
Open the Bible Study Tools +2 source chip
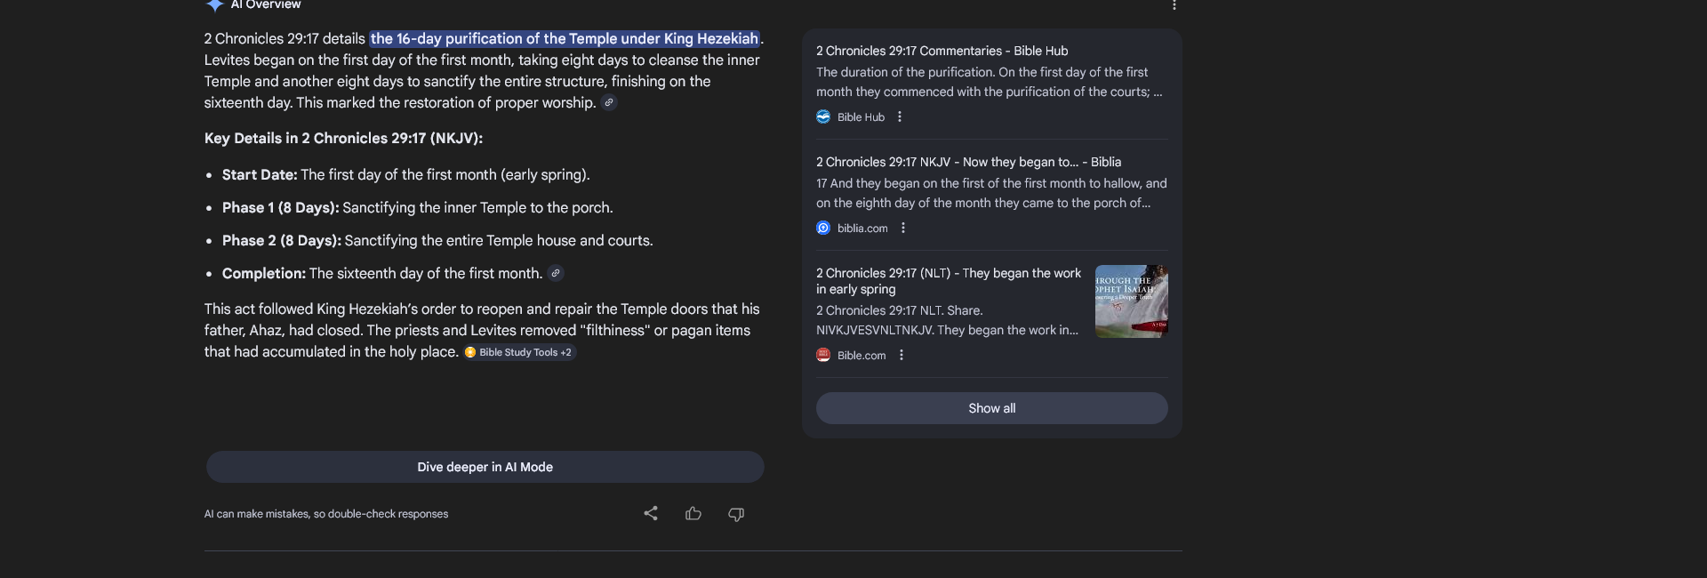point(520,352)
